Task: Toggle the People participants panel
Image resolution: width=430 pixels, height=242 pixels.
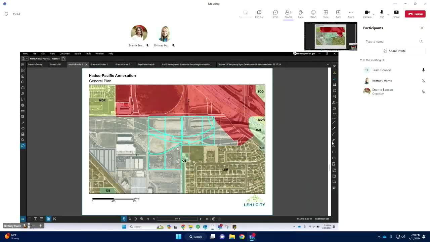Action: click(288, 14)
